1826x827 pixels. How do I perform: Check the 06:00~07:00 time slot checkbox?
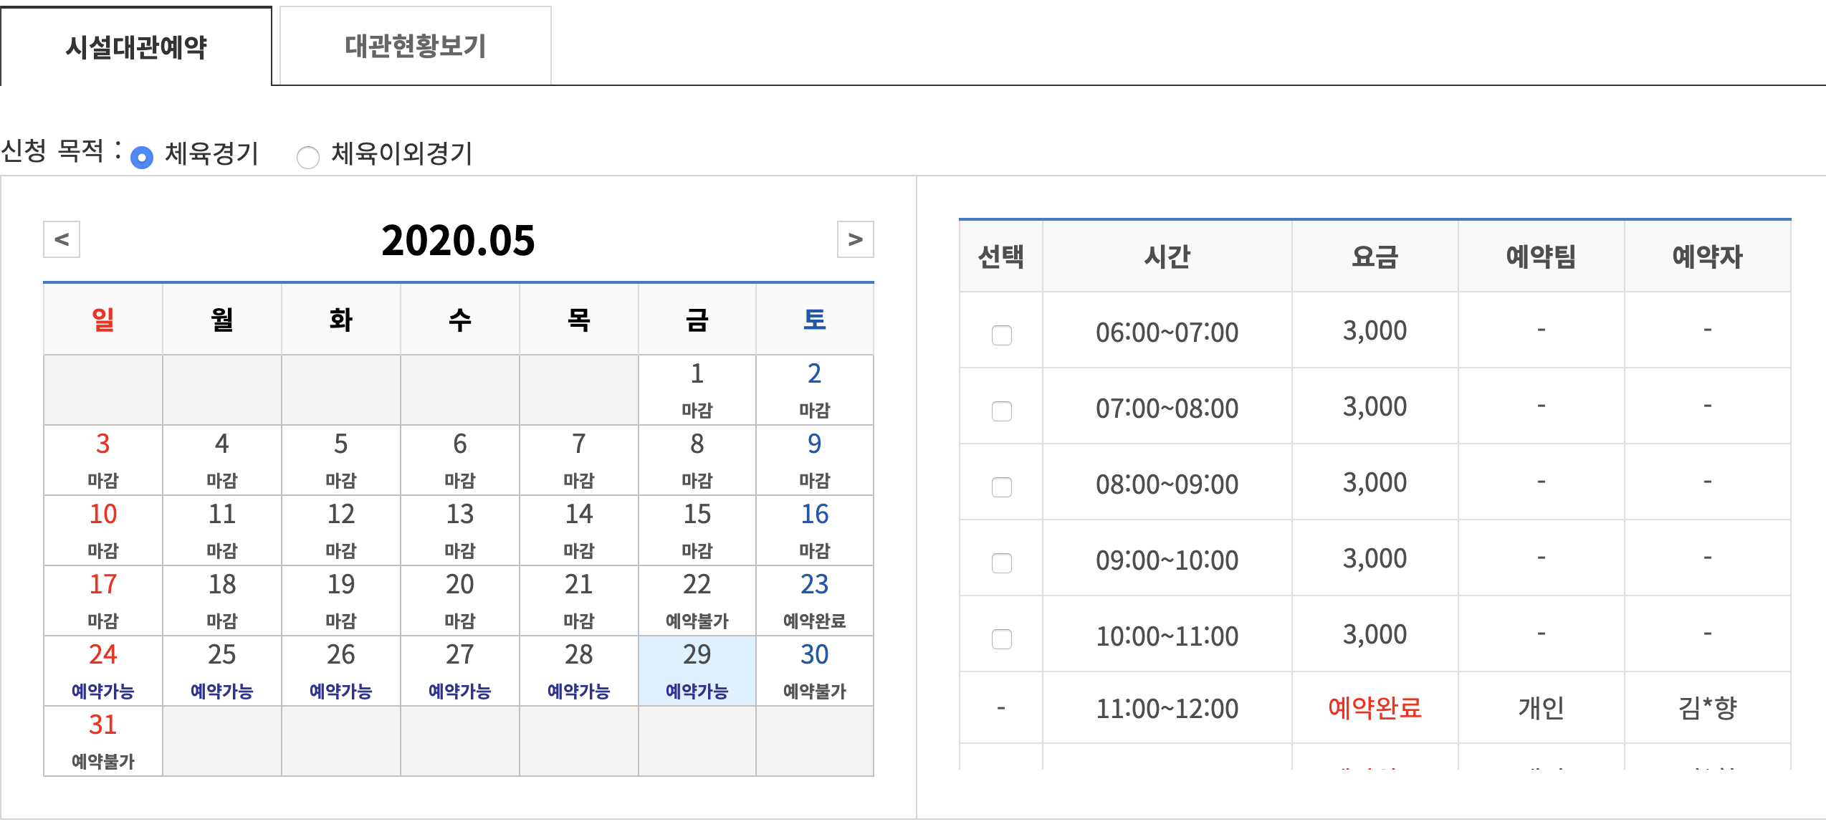1001,335
